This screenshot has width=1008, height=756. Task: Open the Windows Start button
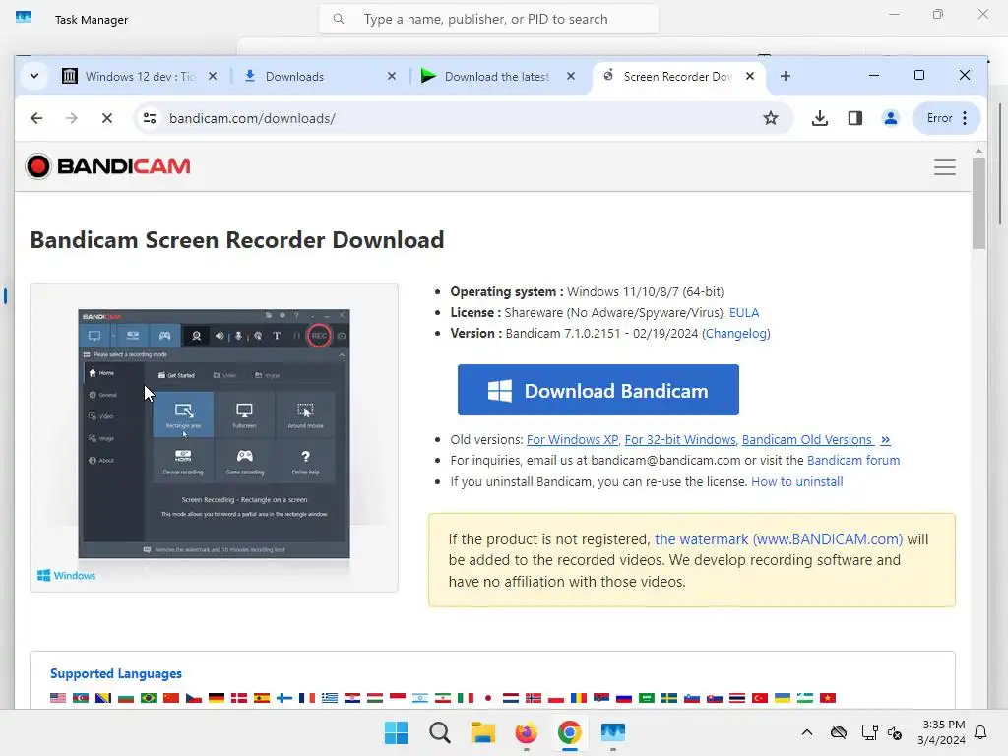pyautogui.click(x=396, y=732)
